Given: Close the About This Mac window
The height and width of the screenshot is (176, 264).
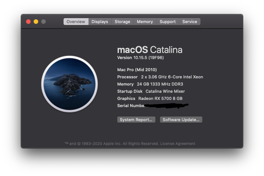Looking at the screenshot, I should tap(28, 22).
